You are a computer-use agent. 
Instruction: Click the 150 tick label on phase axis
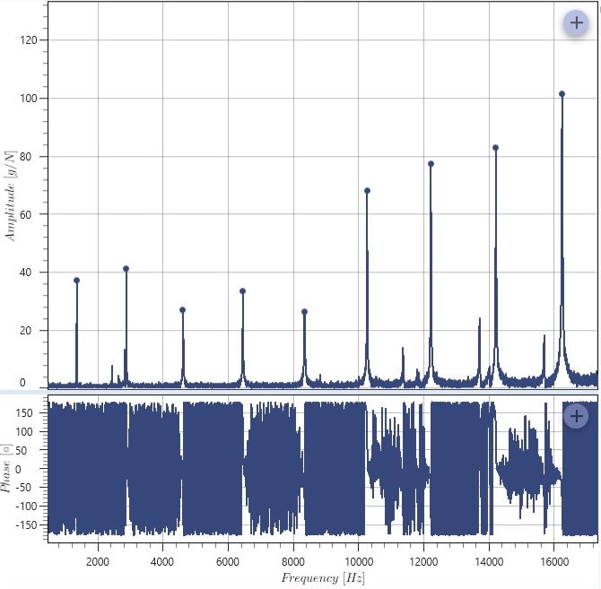(x=24, y=412)
